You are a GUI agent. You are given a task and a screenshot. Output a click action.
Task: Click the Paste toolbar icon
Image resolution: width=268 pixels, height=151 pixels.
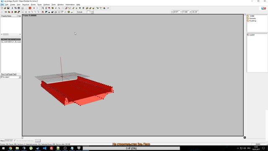coord(18,8)
